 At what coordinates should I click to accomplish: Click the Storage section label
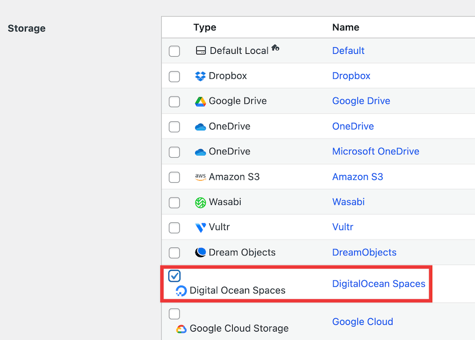coord(26,28)
